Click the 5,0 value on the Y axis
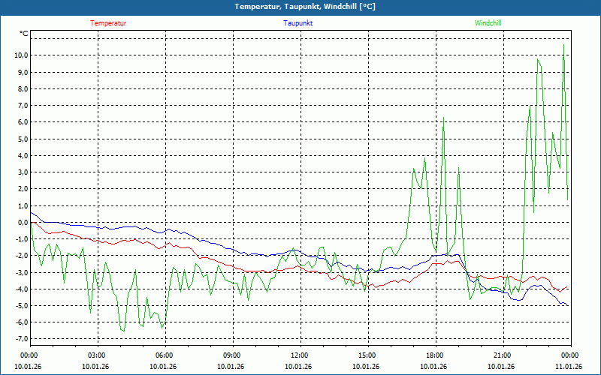The height and width of the screenshot is (375, 601). [x=20, y=139]
